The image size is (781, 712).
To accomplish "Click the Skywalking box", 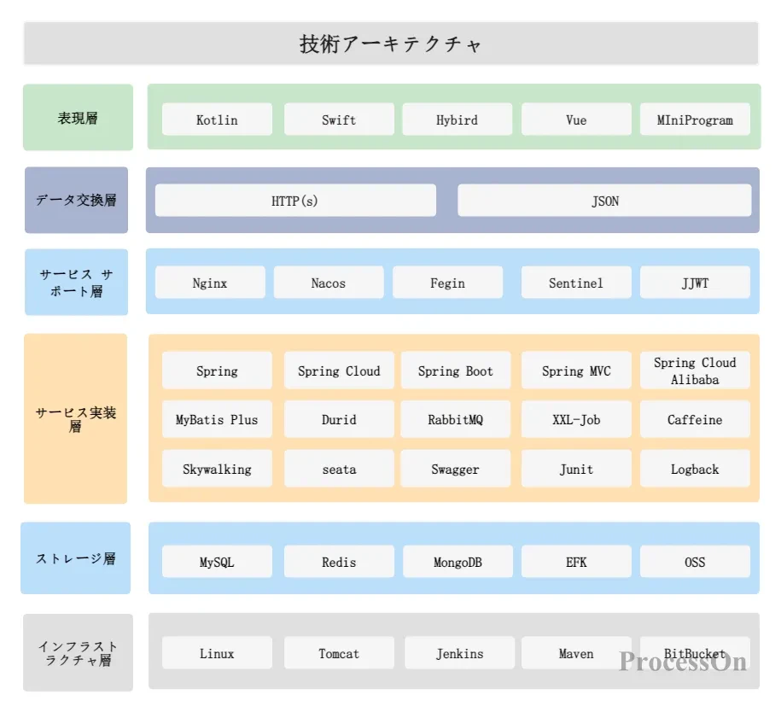I will pos(216,469).
